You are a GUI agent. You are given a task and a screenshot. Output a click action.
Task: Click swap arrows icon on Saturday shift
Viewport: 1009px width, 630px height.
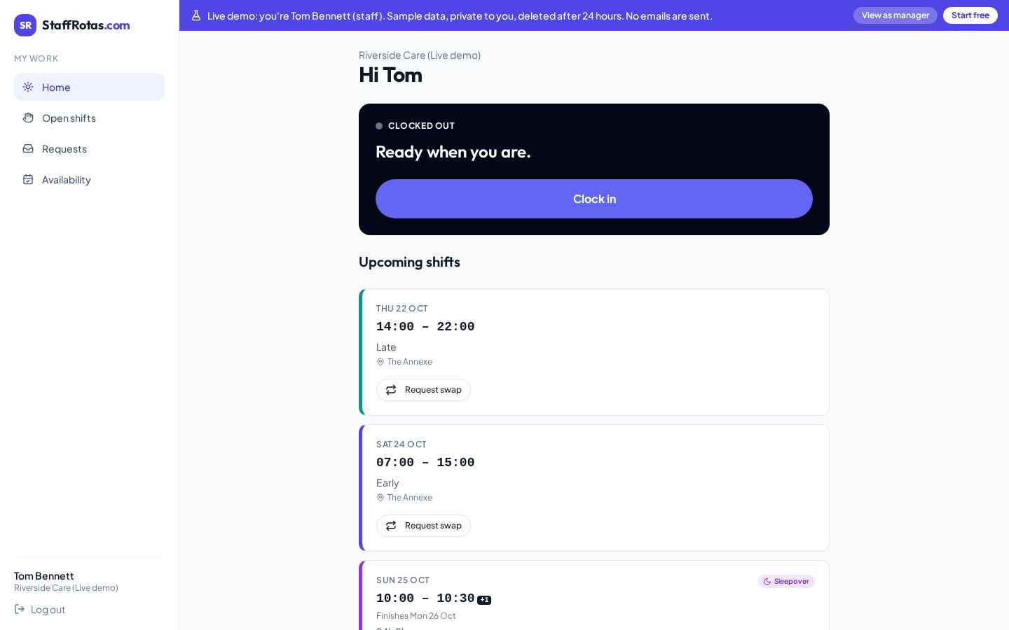click(x=391, y=526)
